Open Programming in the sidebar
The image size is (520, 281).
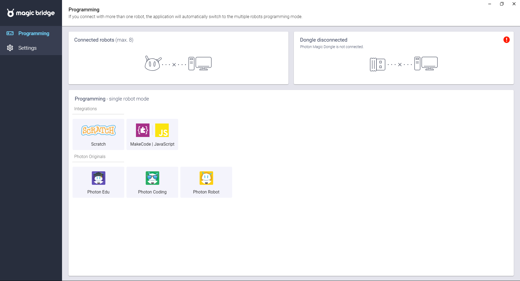(x=31, y=33)
